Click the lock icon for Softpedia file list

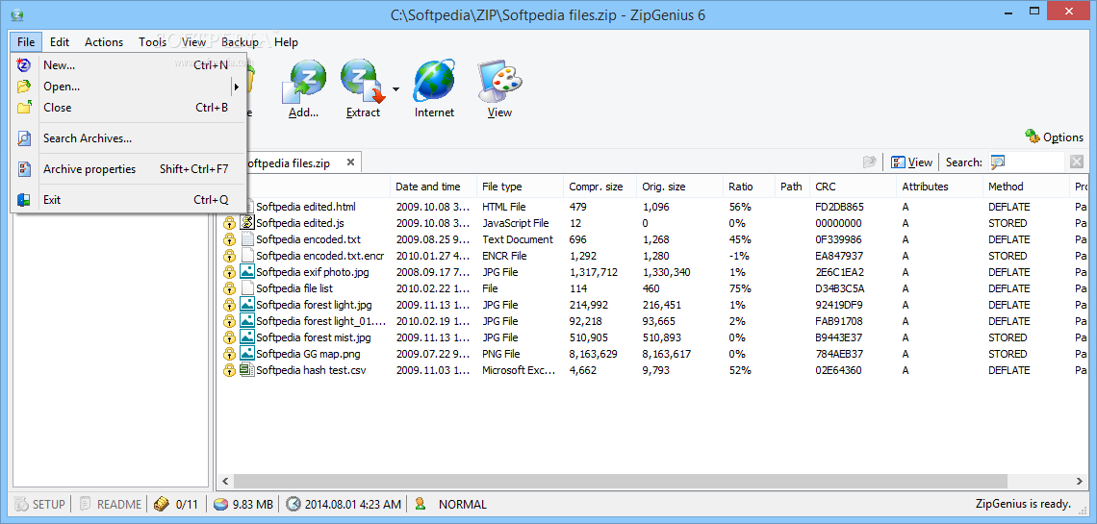coord(229,288)
